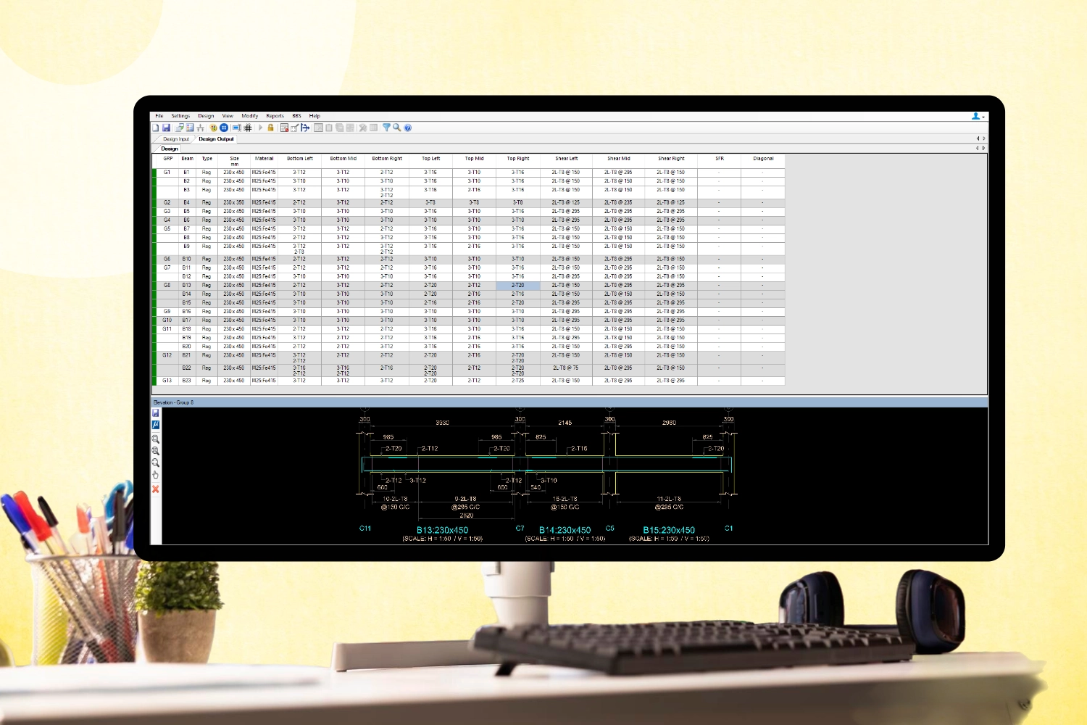Select highlighted 2-T20 Top Right cell of B13
The width and height of the screenshot is (1087, 725).
coord(518,286)
